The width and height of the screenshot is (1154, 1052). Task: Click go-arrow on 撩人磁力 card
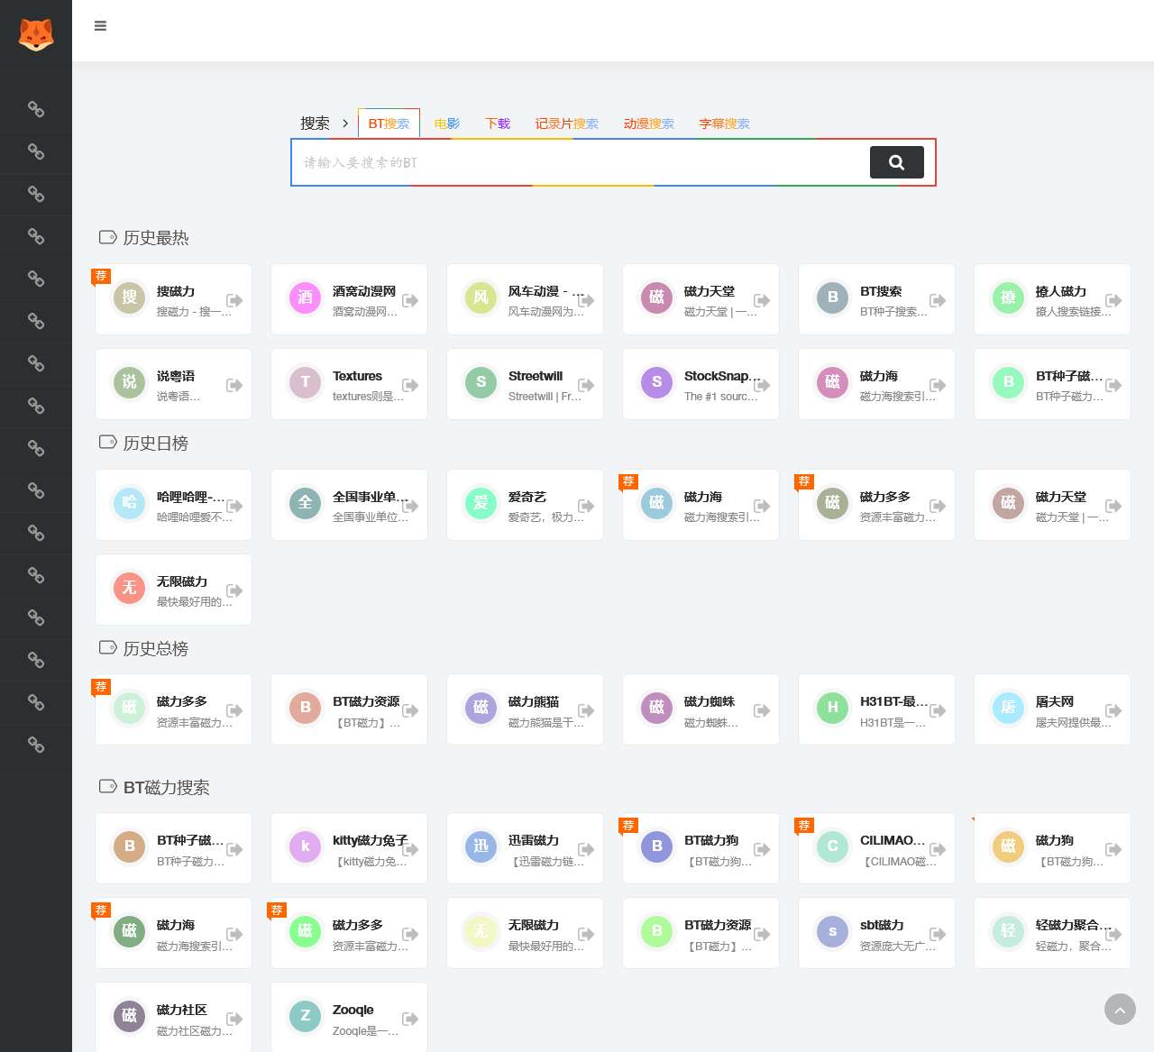1113,300
